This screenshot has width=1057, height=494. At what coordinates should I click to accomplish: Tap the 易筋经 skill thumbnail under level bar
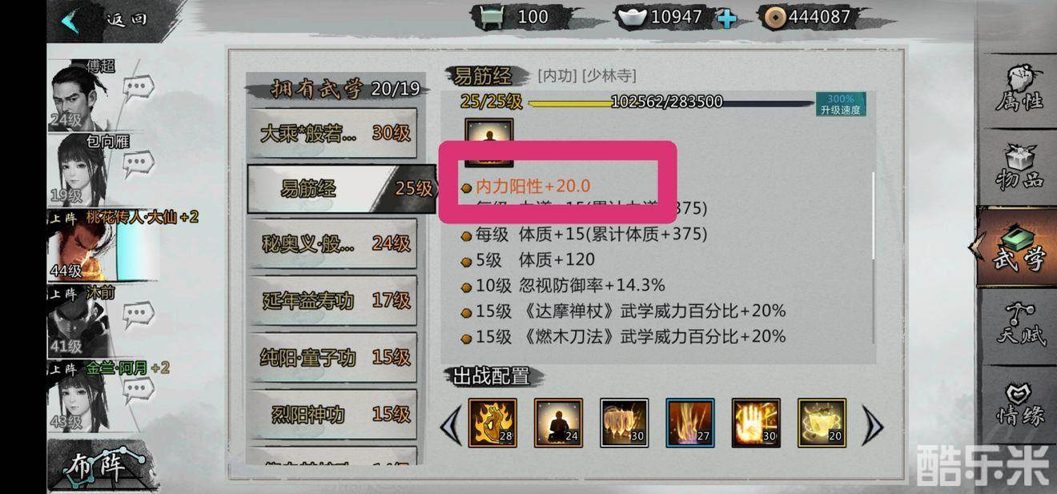tap(489, 143)
